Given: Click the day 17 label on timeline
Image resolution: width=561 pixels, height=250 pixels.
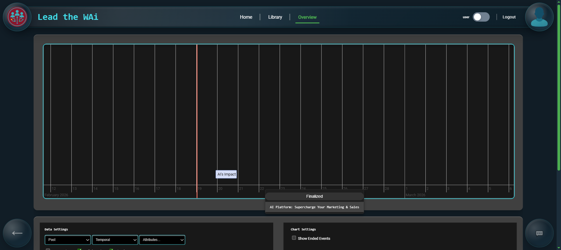Looking at the screenshot, I should pos(158,189).
